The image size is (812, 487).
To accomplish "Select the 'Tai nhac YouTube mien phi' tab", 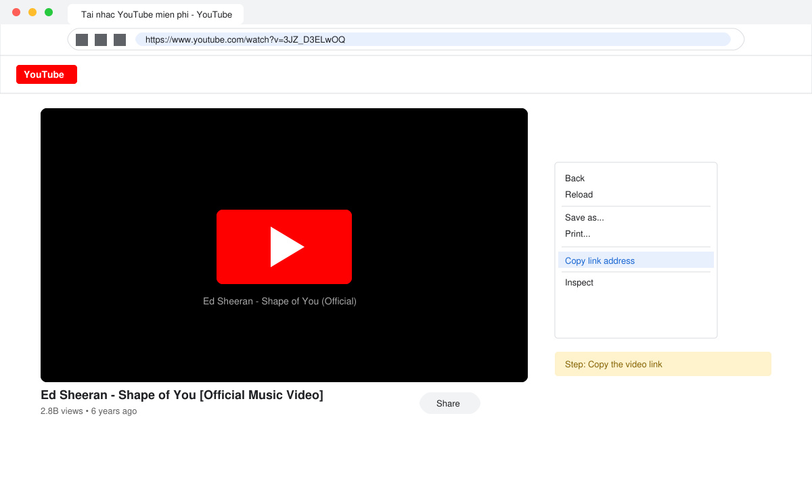I will pyautogui.click(x=156, y=14).
